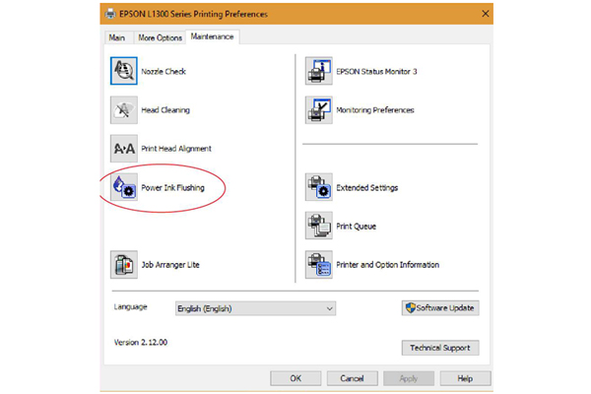The image size is (591, 394).
Task: Open the Language dropdown
Action: click(255, 308)
